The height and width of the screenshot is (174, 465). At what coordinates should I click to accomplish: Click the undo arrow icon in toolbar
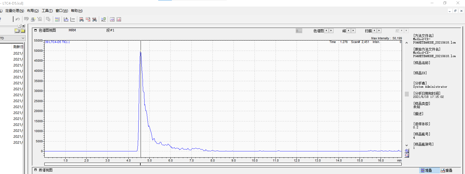(18, 19)
